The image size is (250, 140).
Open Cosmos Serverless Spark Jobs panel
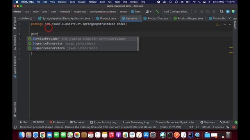[175, 122]
